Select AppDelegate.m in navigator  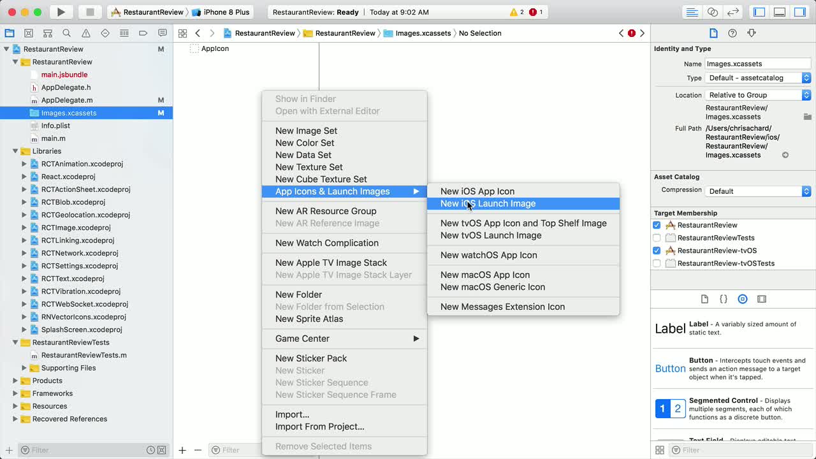(x=67, y=100)
